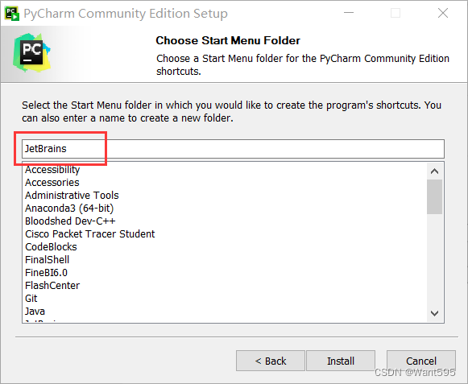Select Anaconda3 (64-bit) folder
The height and width of the screenshot is (384, 468).
(x=69, y=208)
